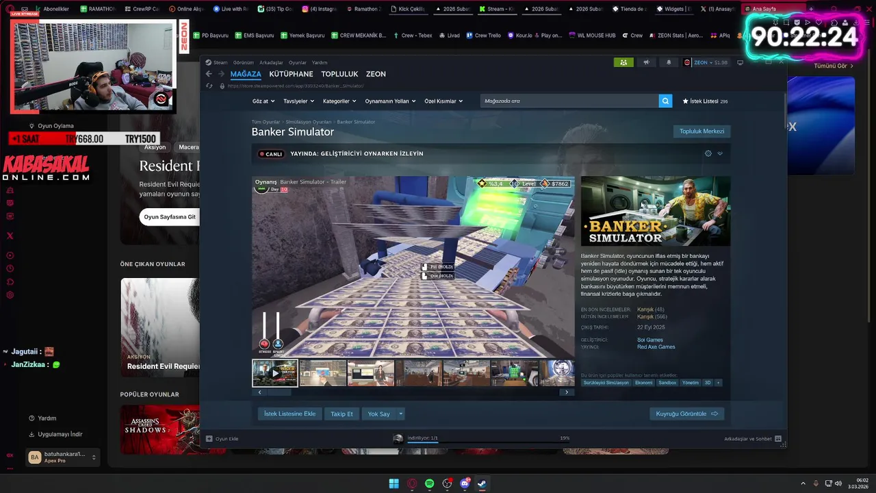Open Steam notifications bell

669,62
